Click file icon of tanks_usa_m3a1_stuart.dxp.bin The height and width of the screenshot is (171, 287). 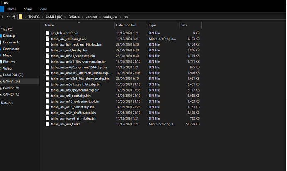(47, 56)
